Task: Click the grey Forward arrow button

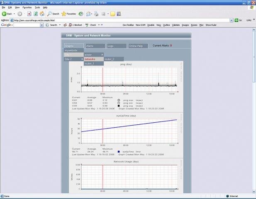Action: [20, 14]
